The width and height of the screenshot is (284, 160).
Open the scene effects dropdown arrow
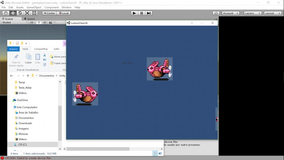[54, 22]
